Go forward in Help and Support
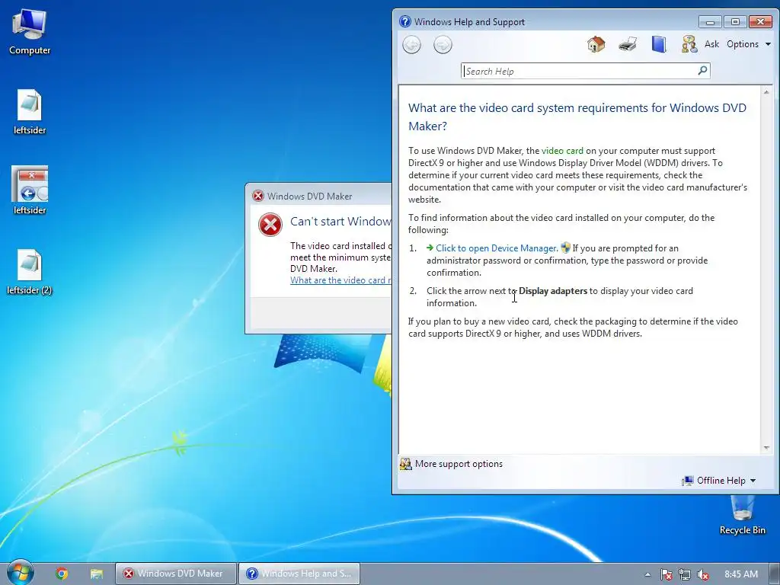Screen dimensions: 780x585 443,45
